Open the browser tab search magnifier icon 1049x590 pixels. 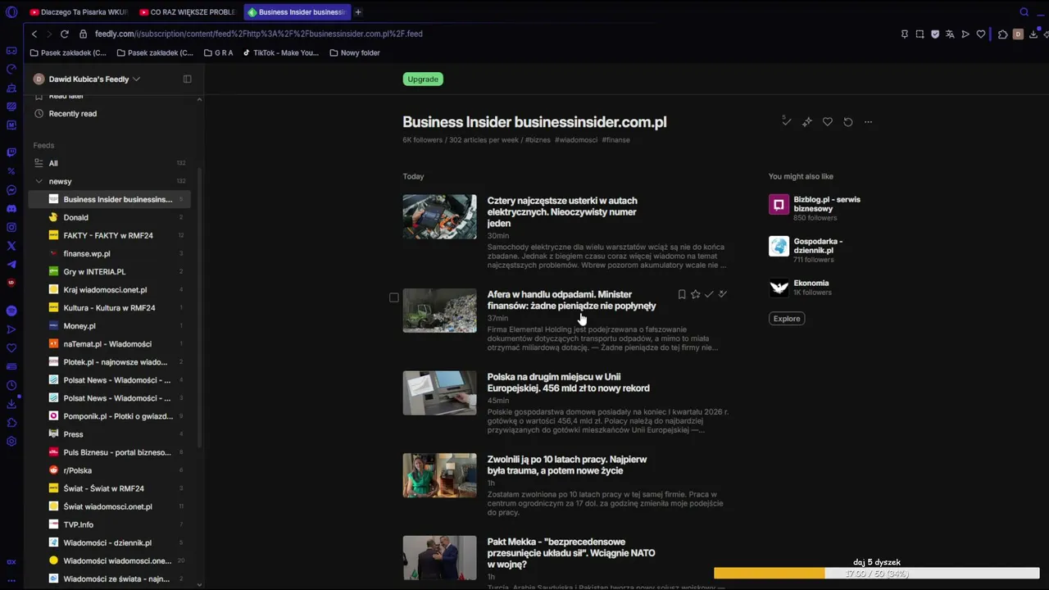tap(1024, 12)
